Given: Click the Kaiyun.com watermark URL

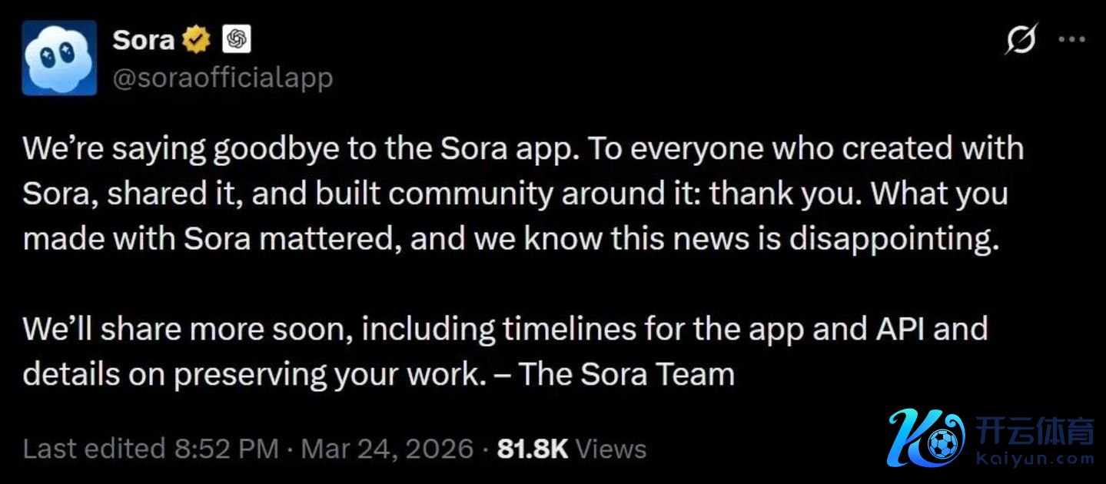Looking at the screenshot, I should point(1035,459).
